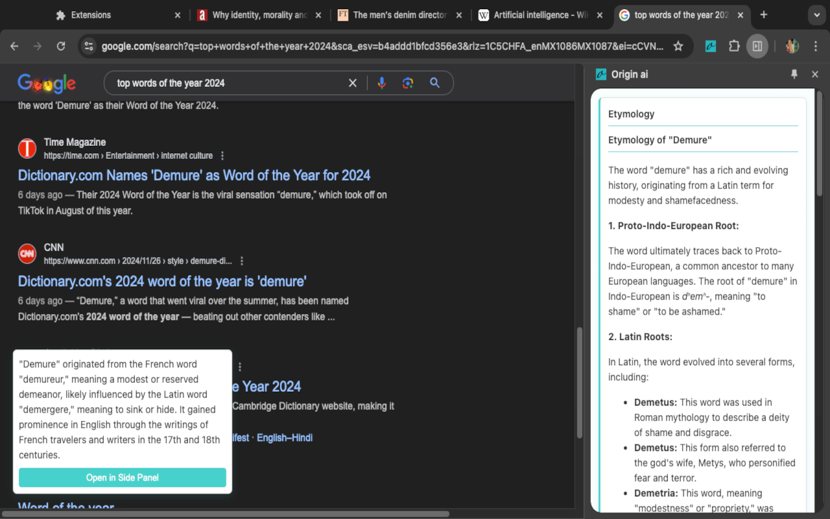Open a new tab with the plus button
Image resolution: width=830 pixels, height=519 pixels.
pos(764,15)
